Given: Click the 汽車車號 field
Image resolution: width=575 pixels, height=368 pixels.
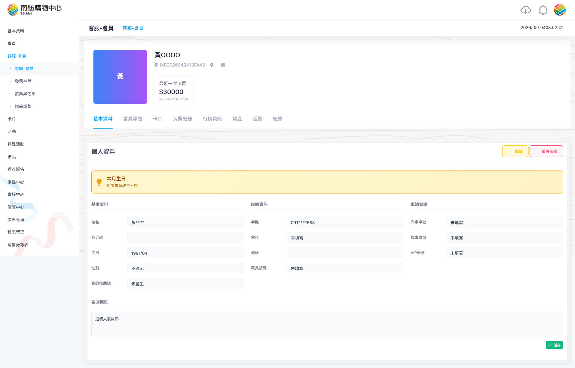Looking at the screenshot, I should [x=505, y=222].
